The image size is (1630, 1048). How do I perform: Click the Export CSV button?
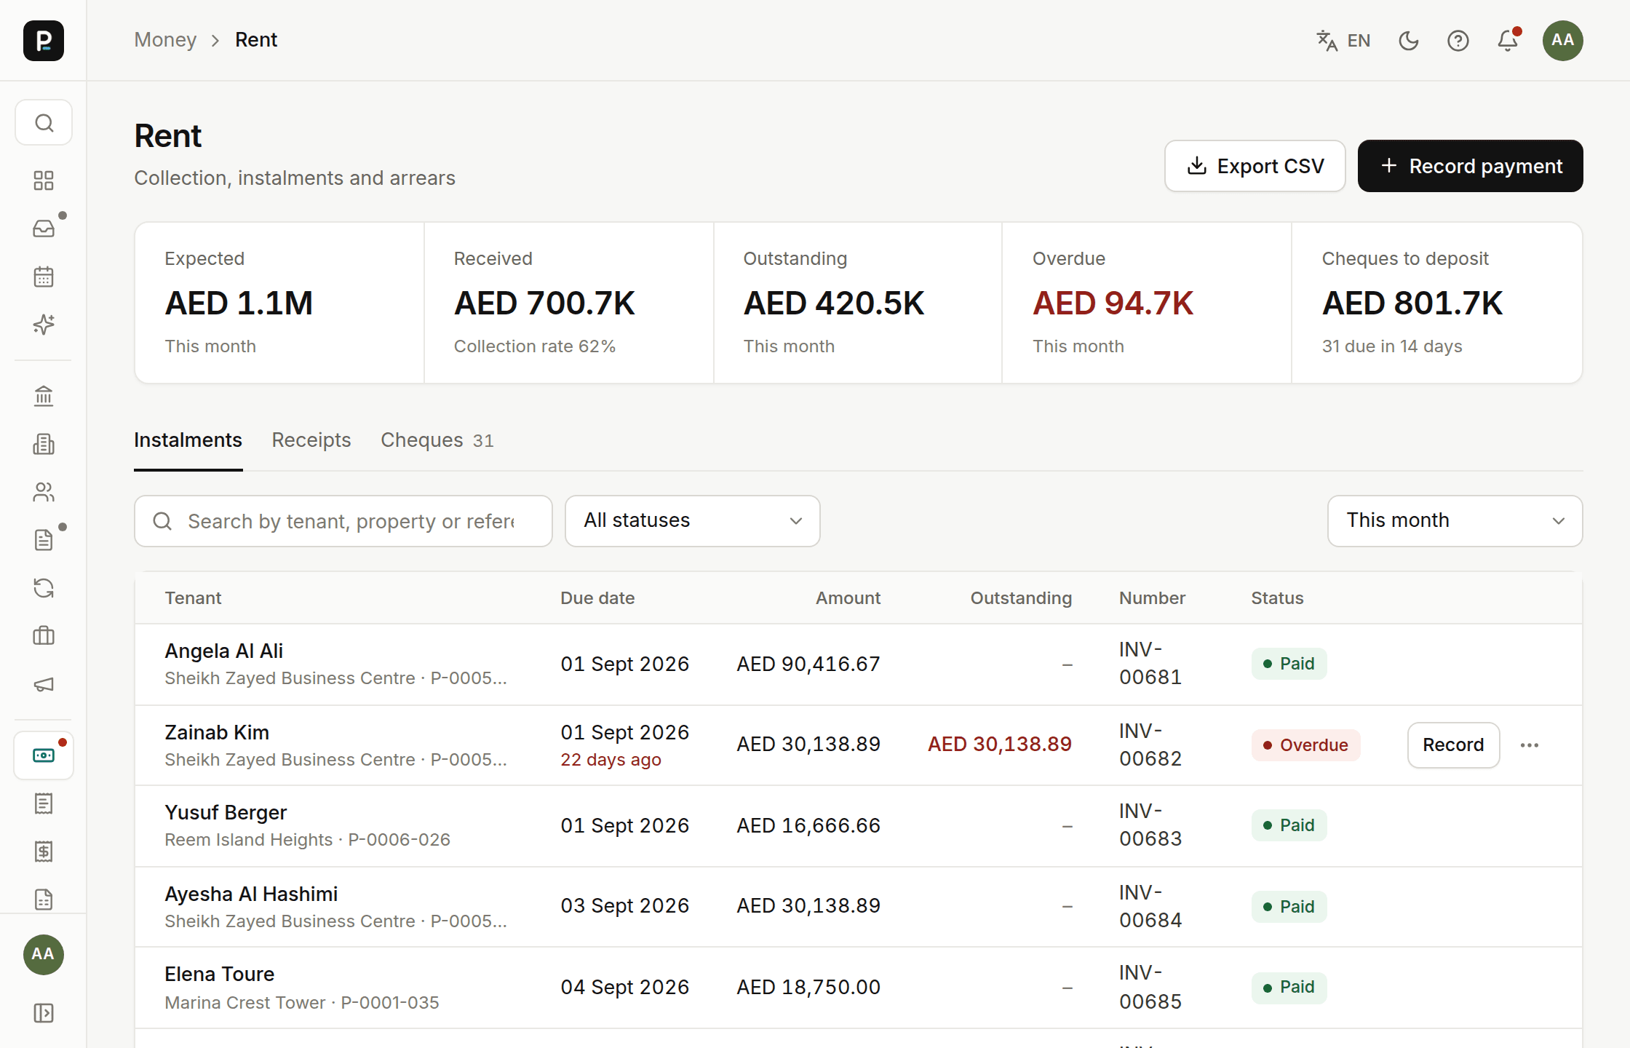pyautogui.click(x=1255, y=166)
